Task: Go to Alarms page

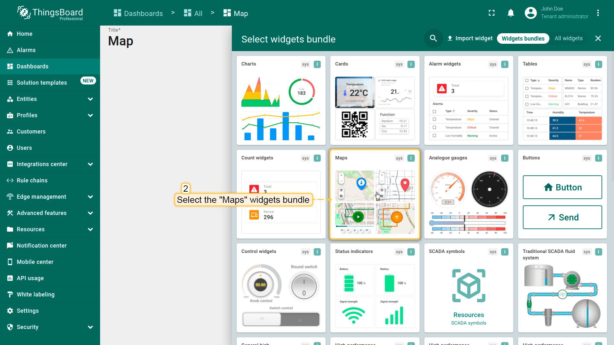Action: point(26,50)
